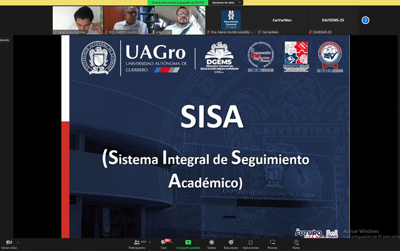Expand the chat options arrow
This screenshot has width=400, height=251.
pos(172,242)
